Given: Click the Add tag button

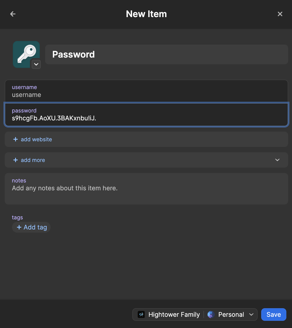Looking at the screenshot, I should tap(31, 227).
